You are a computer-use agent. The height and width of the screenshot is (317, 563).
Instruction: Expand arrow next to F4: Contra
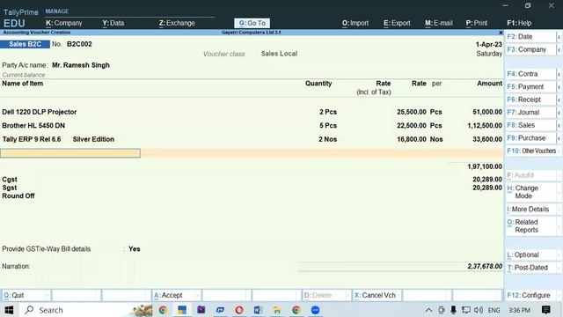pos(559,74)
